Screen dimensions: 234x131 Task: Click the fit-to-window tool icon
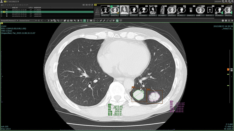click(x=91, y=20)
